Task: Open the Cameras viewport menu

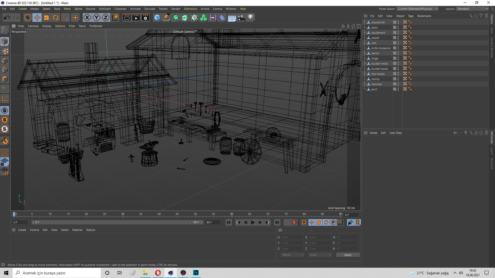Action: (33, 26)
